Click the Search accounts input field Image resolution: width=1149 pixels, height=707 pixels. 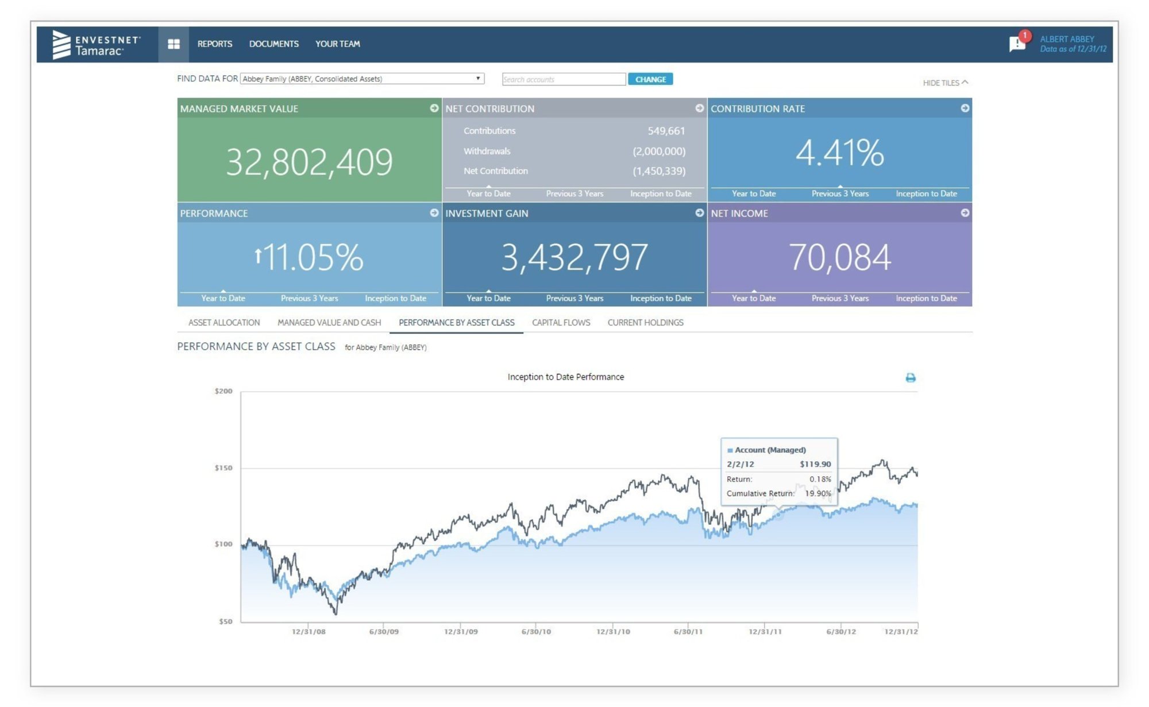click(564, 79)
